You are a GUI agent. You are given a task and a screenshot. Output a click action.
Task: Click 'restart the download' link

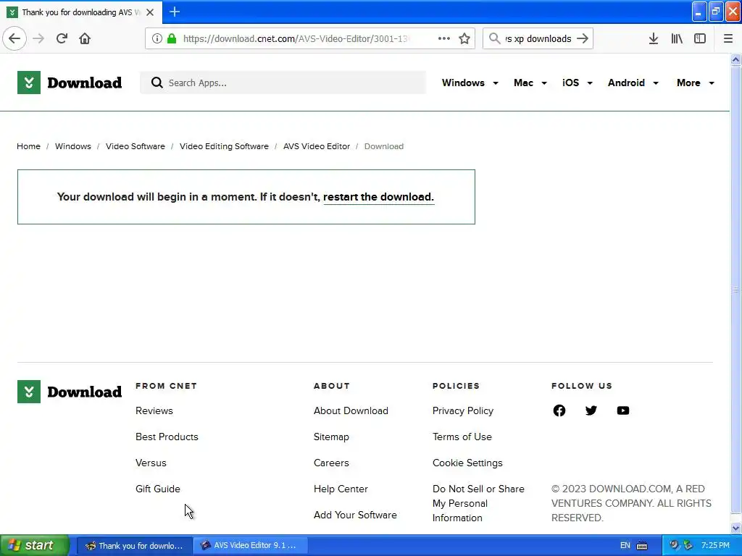tap(378, 197)
